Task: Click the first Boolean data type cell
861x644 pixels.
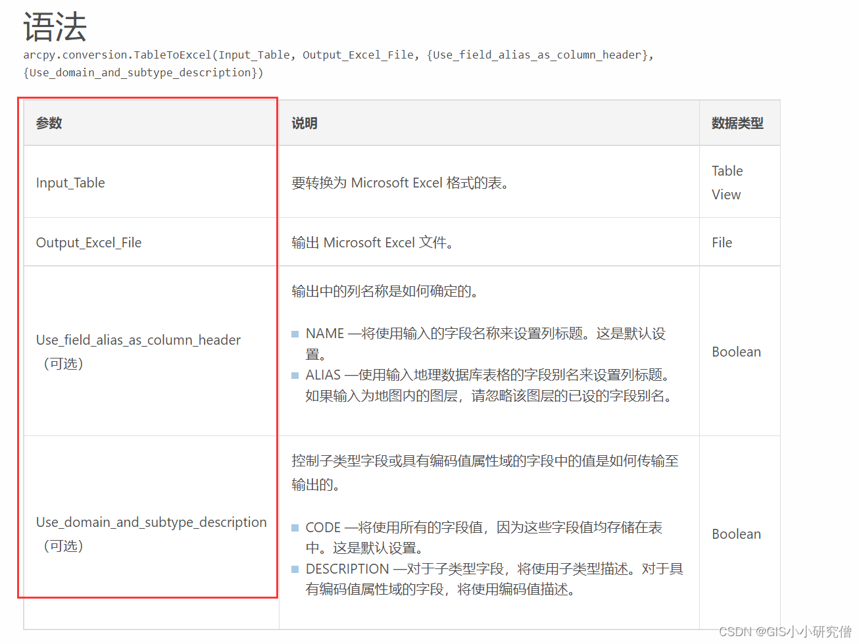Action: [736, 352]
